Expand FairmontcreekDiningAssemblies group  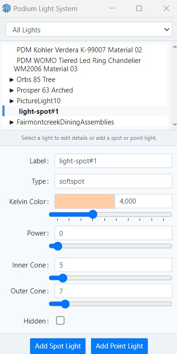12,122
